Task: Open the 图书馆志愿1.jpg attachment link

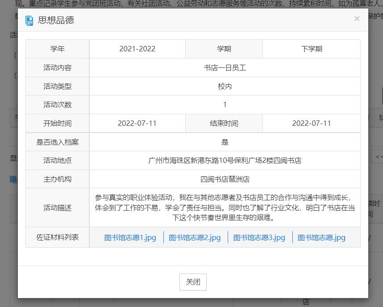Action: [130, 237]
